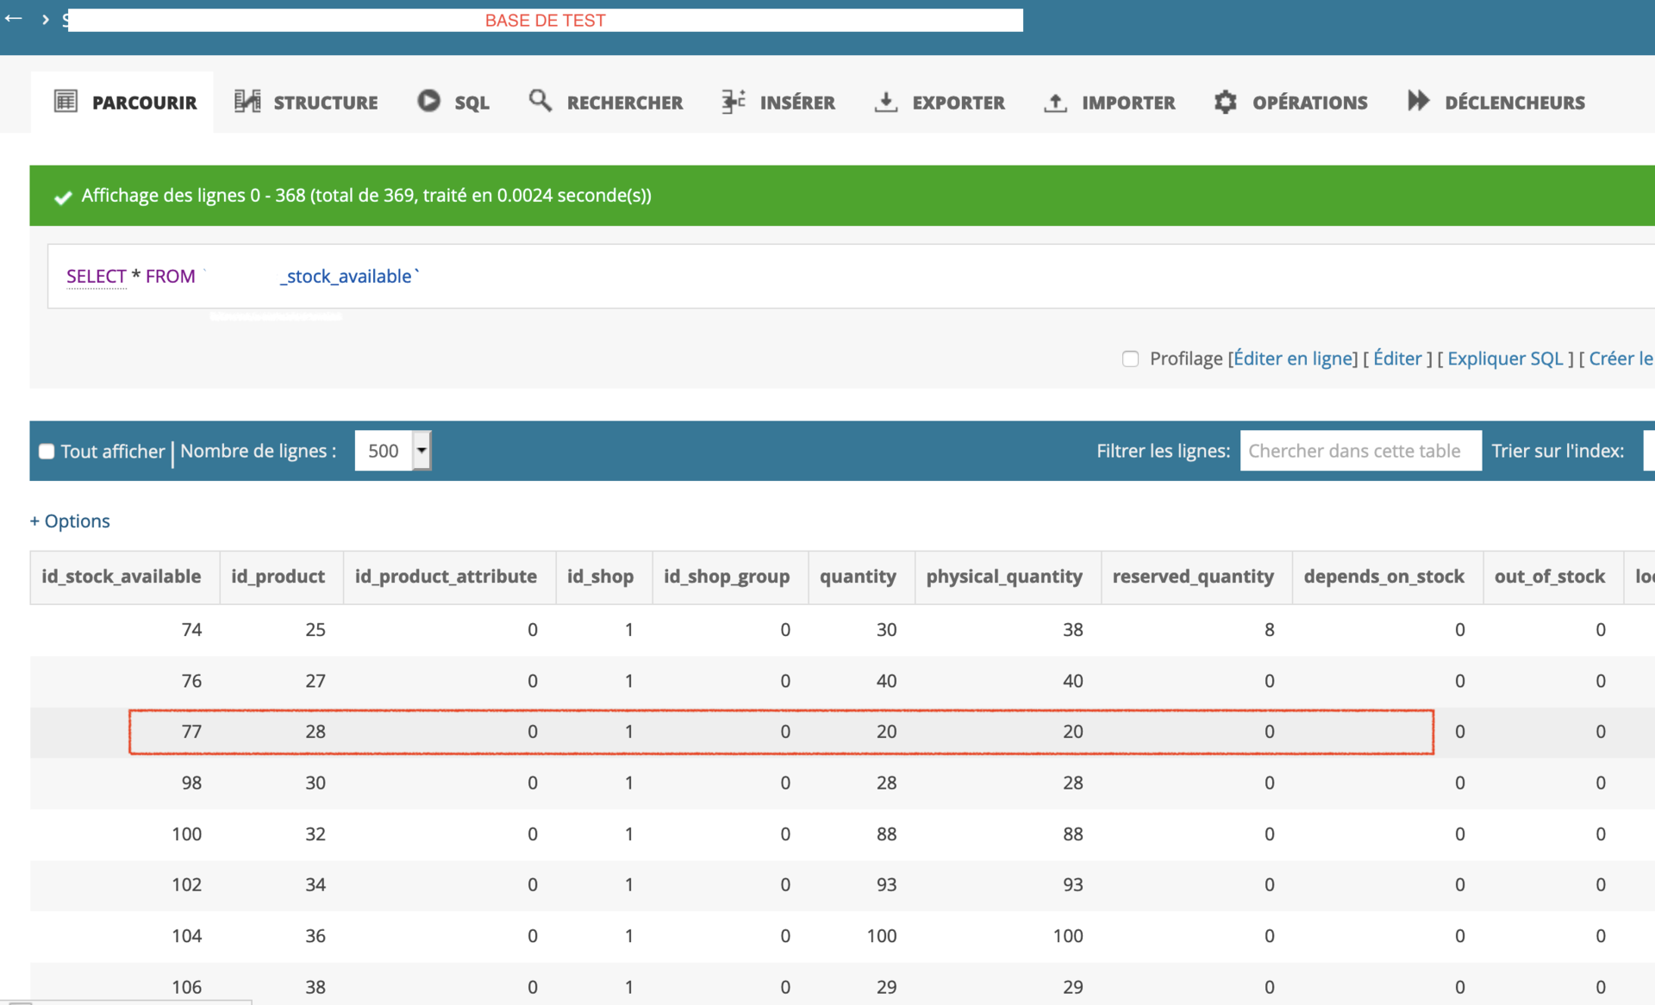
Task: Click the Opérations gear icon
Action: click(1225, 102)
